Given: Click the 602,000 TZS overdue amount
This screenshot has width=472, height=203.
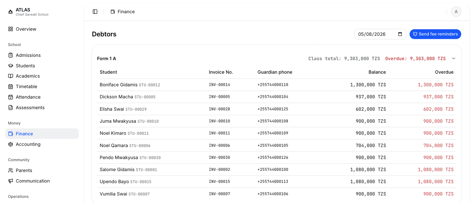Looking at the screenshot, I should pos(438,109).
